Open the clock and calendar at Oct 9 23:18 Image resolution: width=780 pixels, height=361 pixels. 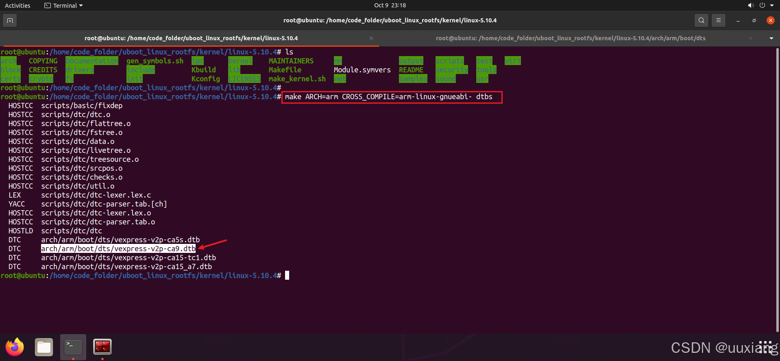click(x=390, y=5)
